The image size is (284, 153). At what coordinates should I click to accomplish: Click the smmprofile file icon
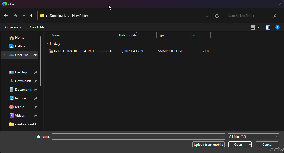[x=51, y=51]
